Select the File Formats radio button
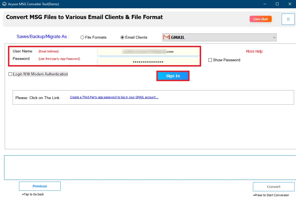This screenshot has width=296, height=202. tap(82, 37)
